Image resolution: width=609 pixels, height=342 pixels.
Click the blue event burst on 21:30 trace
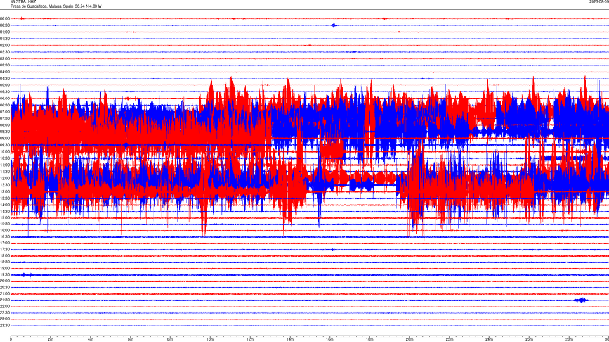(x=581, y=300)
